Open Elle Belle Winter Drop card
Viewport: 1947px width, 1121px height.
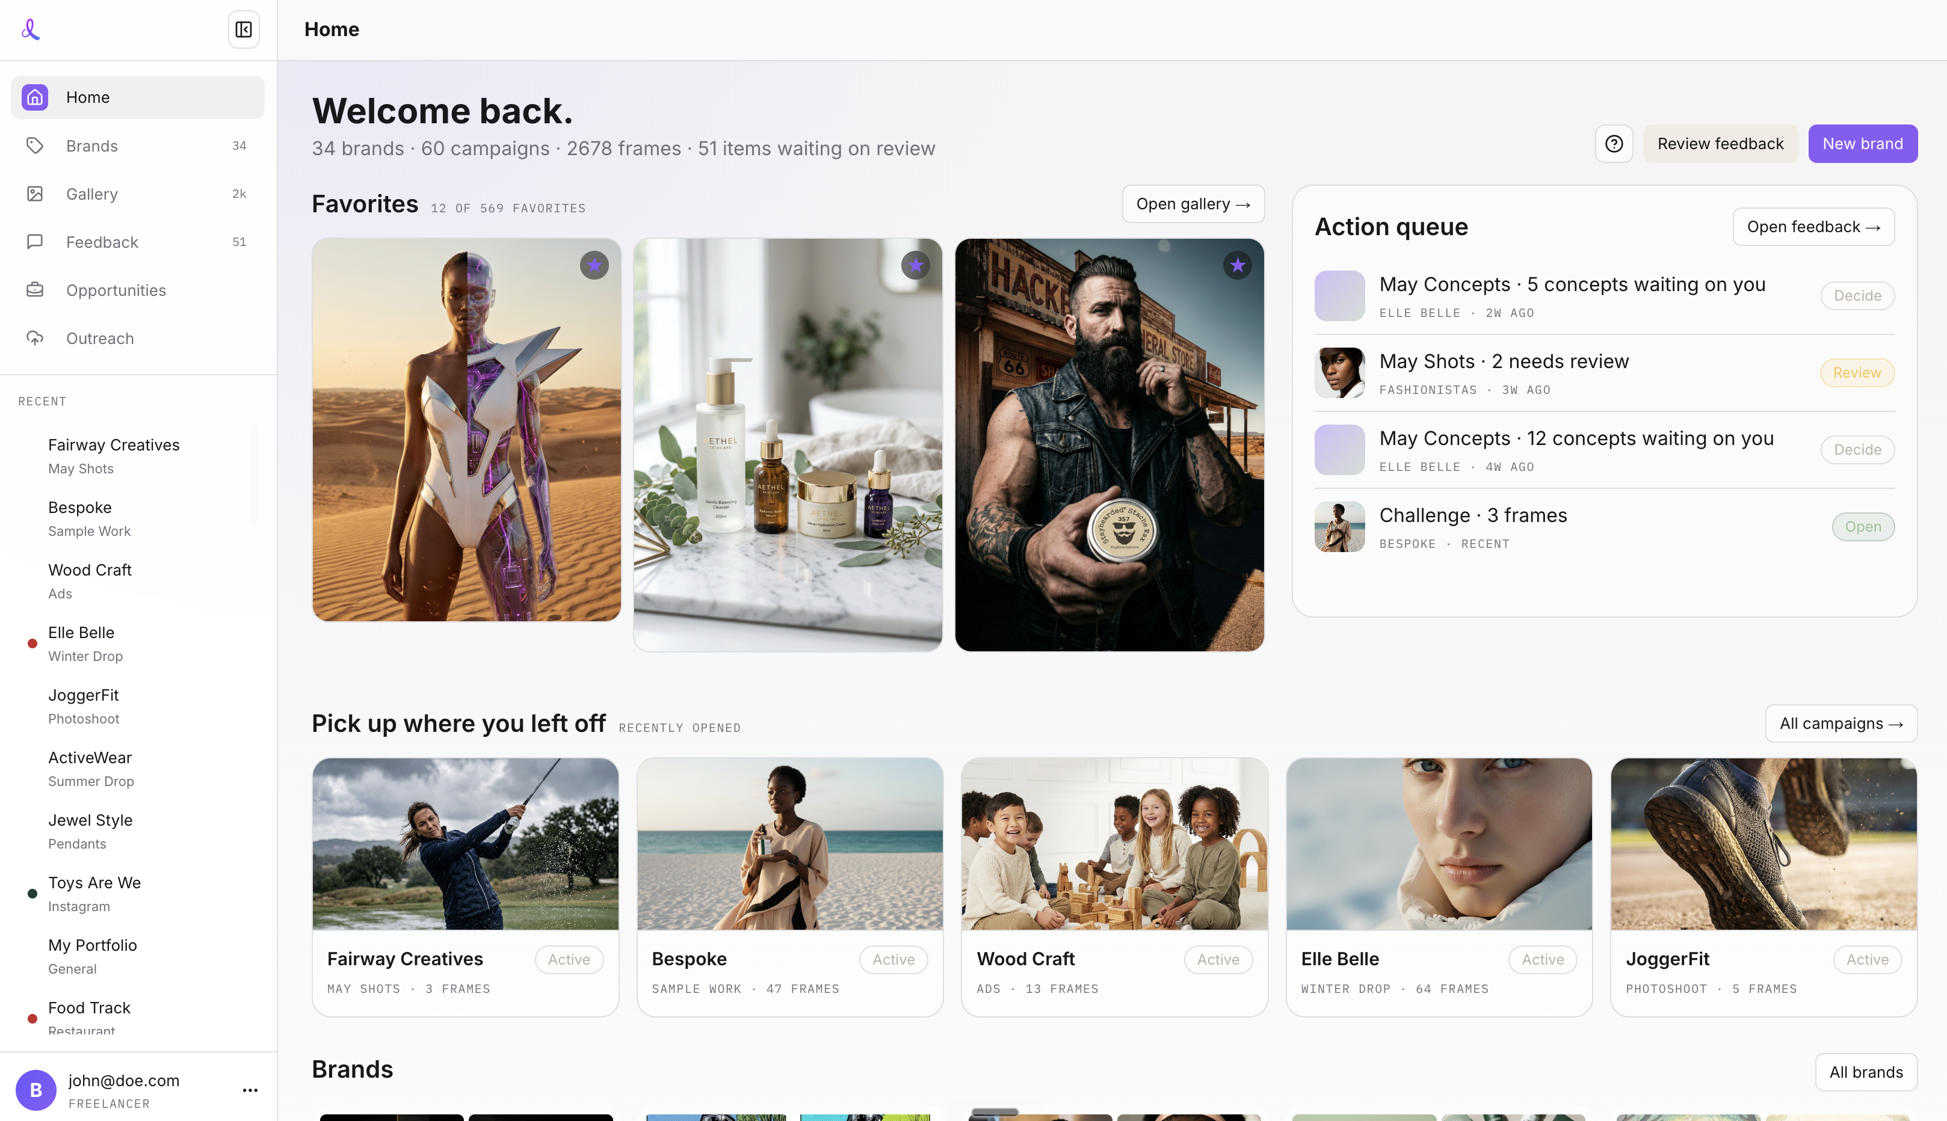(x=1439, y=887)
